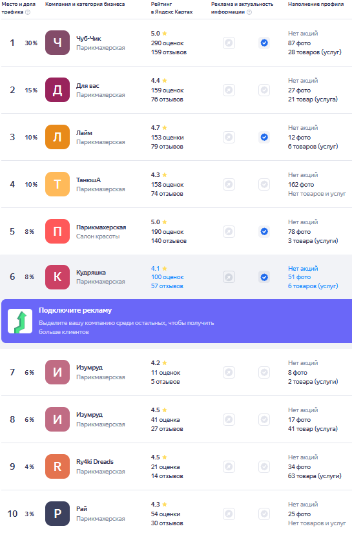The height and width of the screenshot is (533, 352).
Task: Open the '57 отзывов' link for Кудряшка
Action: [167, 286]
